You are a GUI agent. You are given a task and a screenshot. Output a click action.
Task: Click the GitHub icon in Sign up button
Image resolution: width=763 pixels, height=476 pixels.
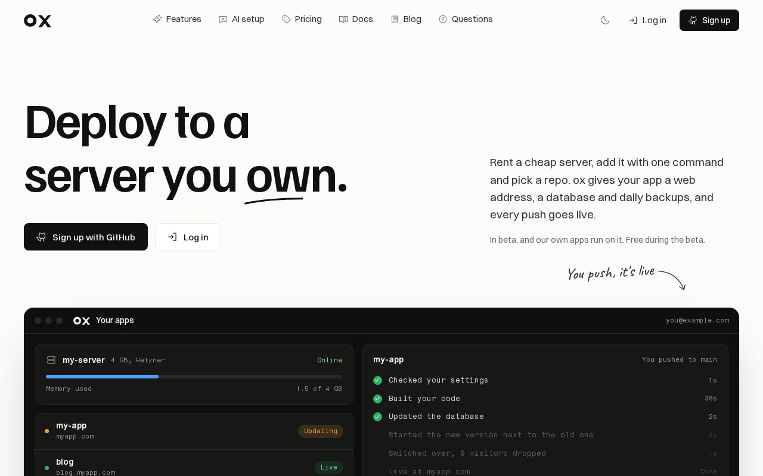pyautogui.click(x=693, y=20)
